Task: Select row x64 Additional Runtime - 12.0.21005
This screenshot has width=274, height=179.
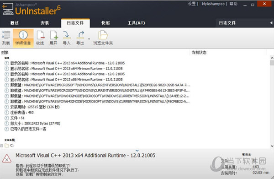Action: (x=68, y=63)
